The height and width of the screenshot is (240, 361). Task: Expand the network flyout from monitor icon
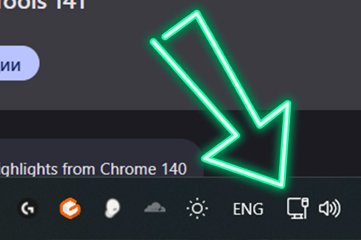[298, 208]
